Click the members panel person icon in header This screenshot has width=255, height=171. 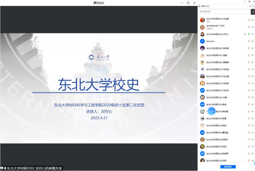(199, 6)
